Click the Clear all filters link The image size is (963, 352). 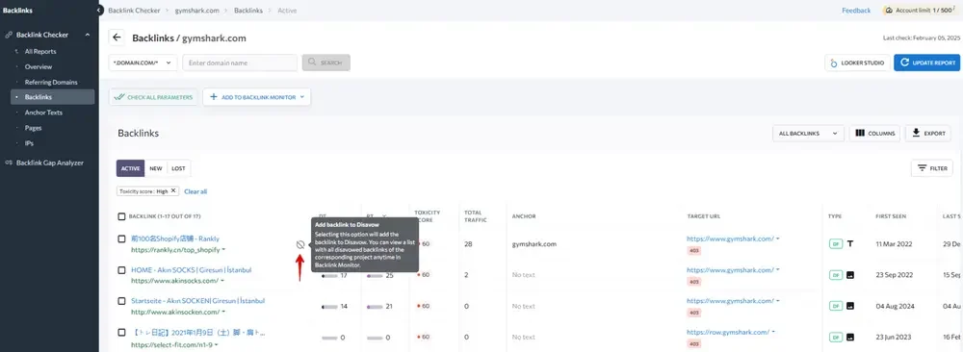[195, 191]
